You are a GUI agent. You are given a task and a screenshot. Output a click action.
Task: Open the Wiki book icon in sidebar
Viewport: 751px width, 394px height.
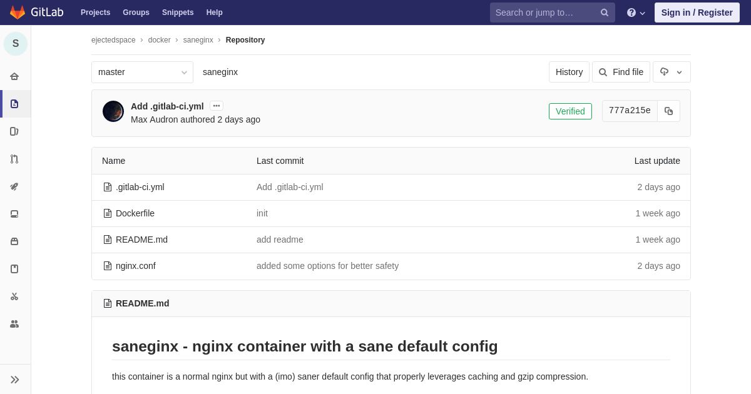(14, 269)
